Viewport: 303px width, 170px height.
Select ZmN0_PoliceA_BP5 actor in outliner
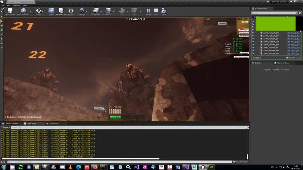click(x=271, y=42)
